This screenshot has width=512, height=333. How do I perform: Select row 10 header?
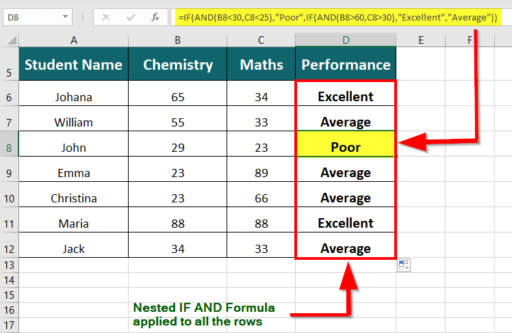[x=9, y=195]
